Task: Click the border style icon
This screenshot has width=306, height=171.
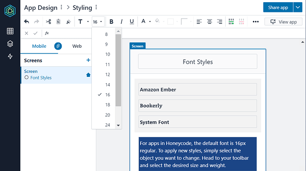Action: 184,21
